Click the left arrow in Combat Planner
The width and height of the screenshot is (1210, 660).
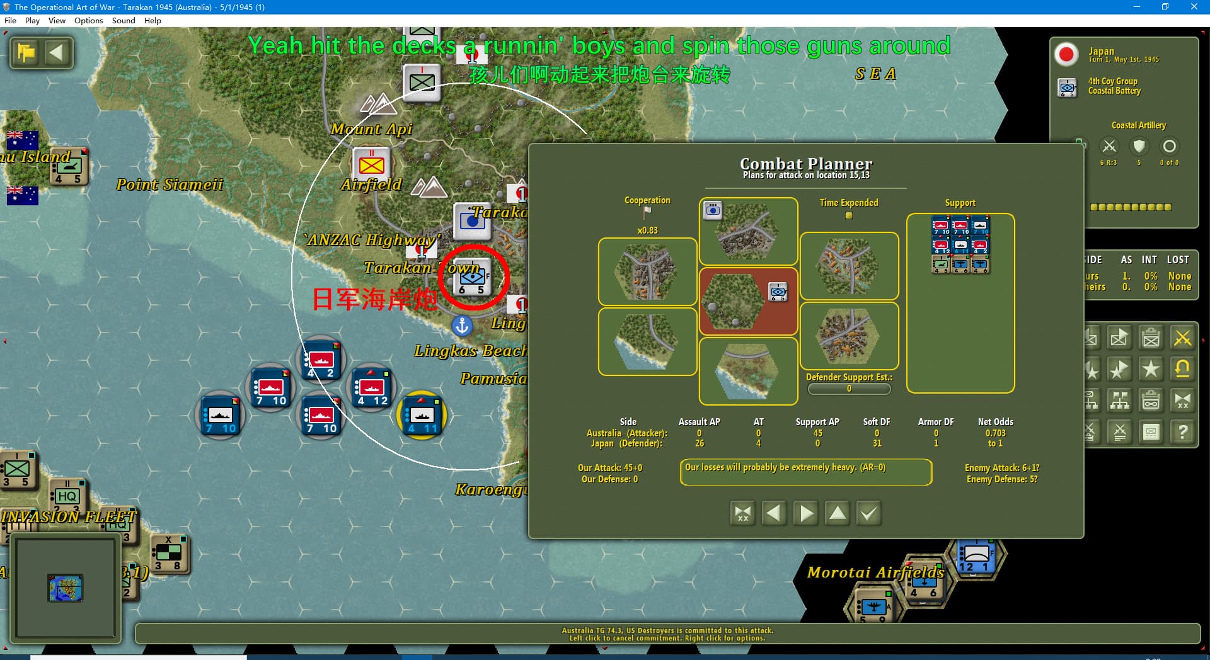pyautogui.click(x=774, y=513)
